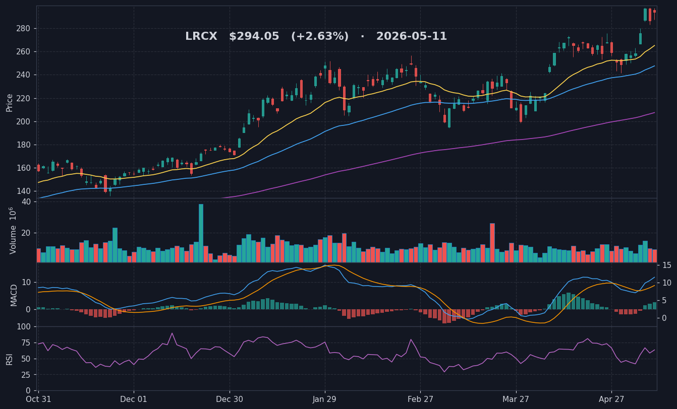Click the 20 volume tick label
The height and width of the screenshot is (409, 677).
click(x=26, y=233)
